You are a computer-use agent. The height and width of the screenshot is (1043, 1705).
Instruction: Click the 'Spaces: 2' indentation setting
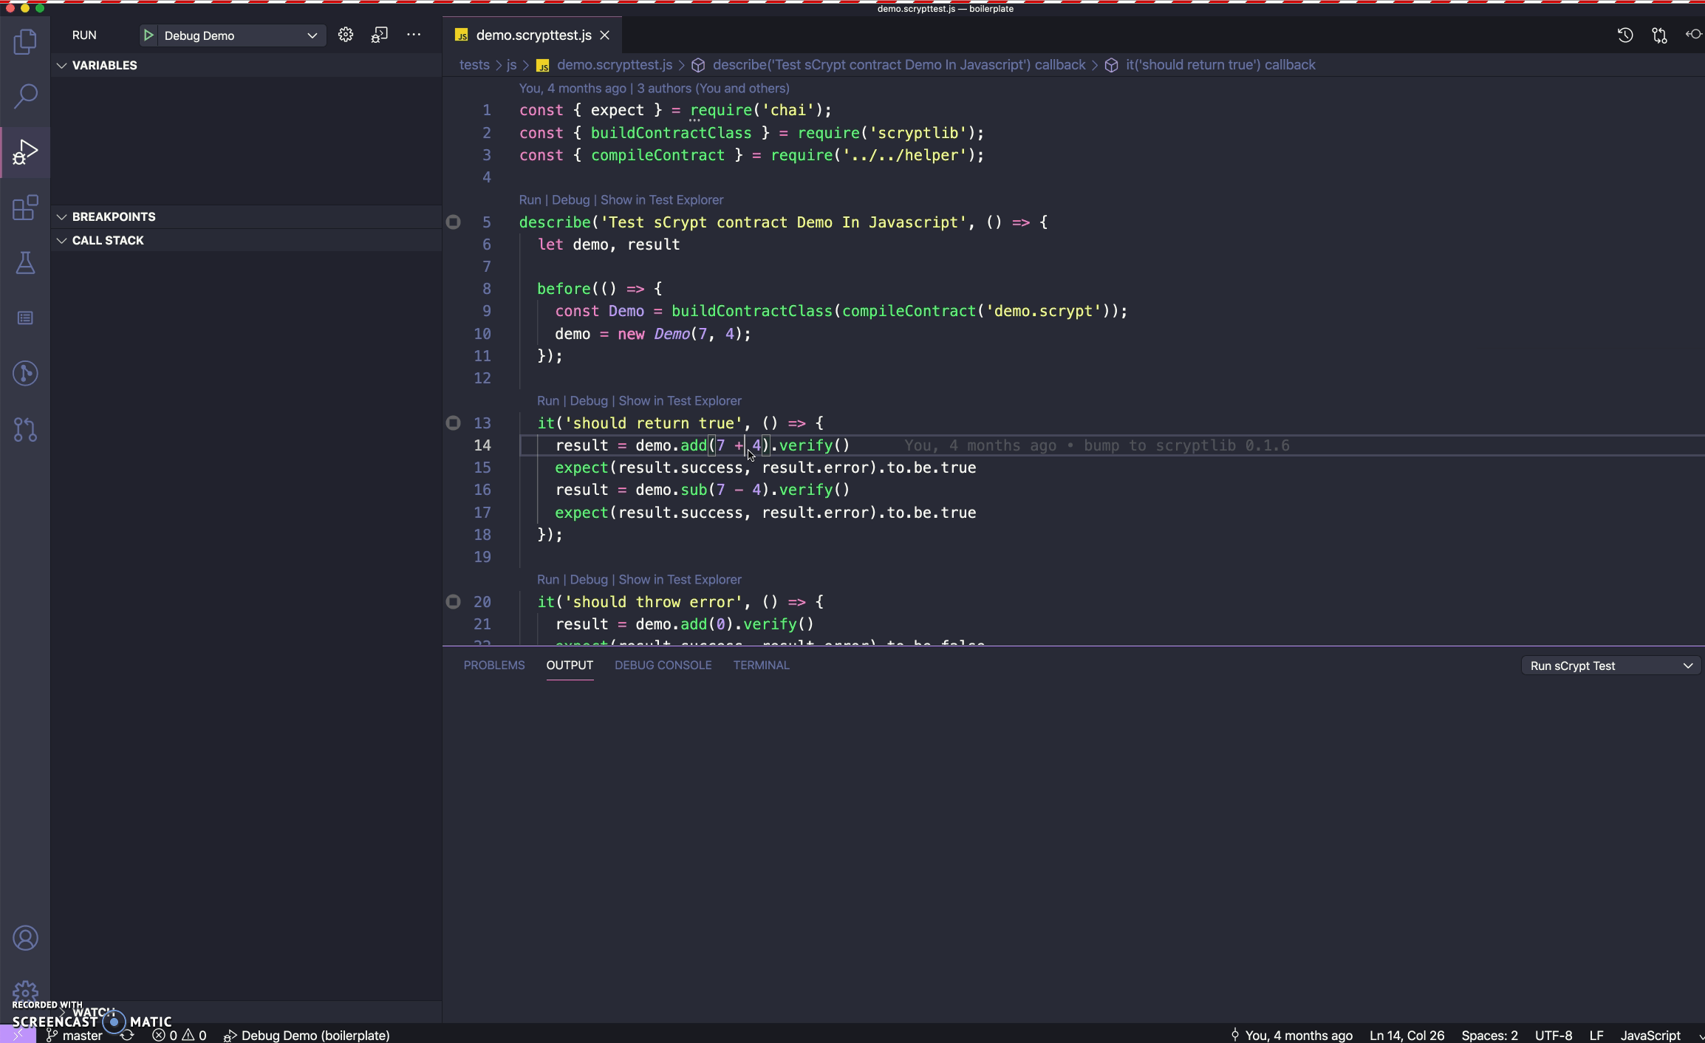pyautogui.click(x=1489, y=1035)
